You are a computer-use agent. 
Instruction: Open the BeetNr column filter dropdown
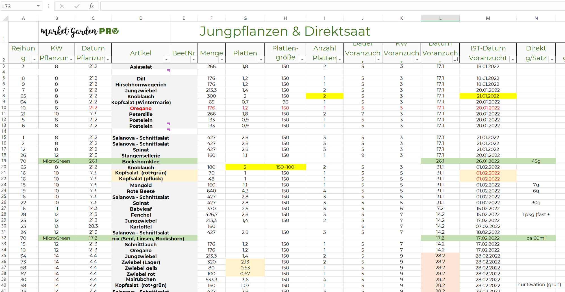[194, 59]
